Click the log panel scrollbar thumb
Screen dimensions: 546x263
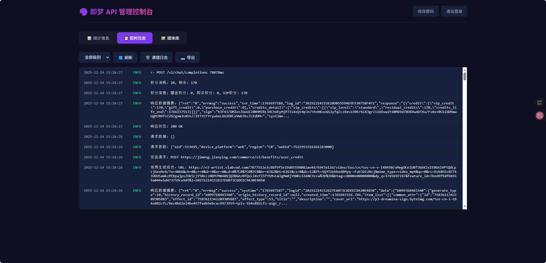pyautogui.click(x=465, y=76)
